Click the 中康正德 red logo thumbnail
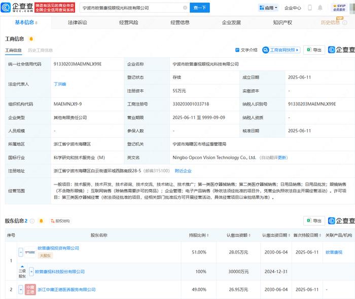 tap(30, 289)
